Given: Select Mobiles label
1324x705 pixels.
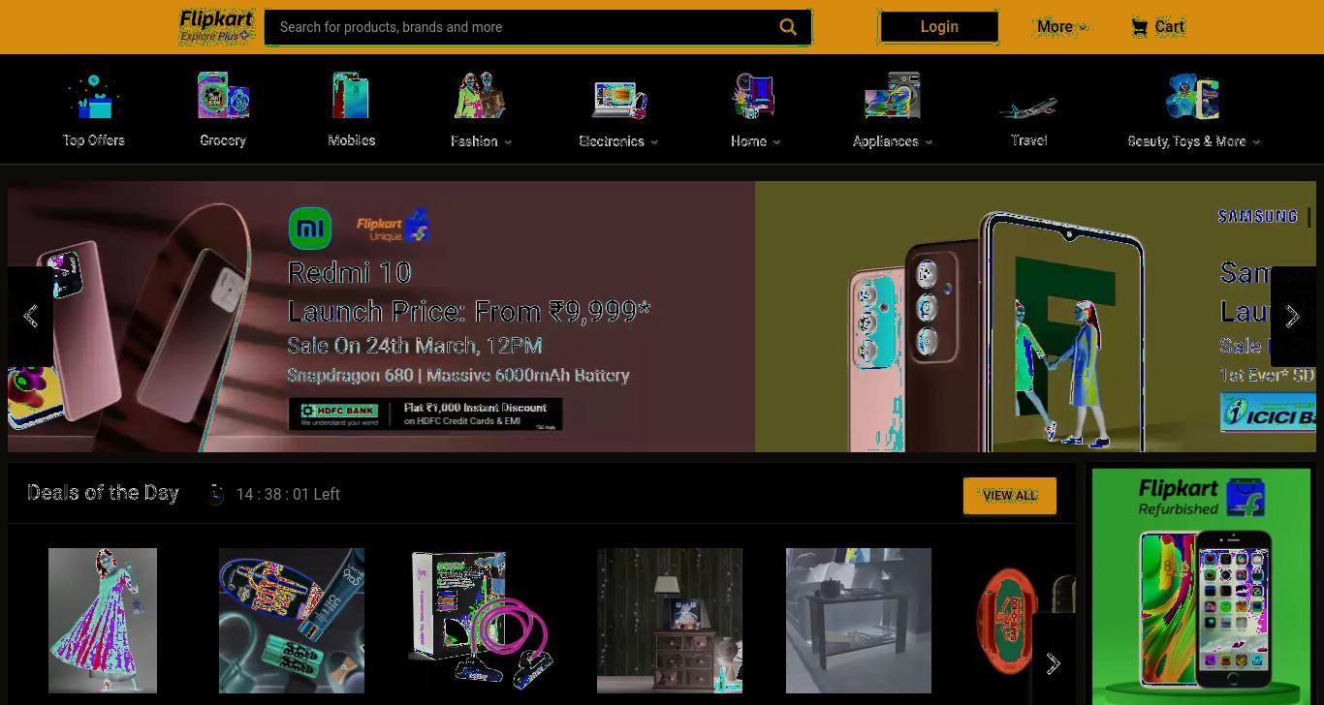Looking at the screenshot, I should (x=351, y=140).
